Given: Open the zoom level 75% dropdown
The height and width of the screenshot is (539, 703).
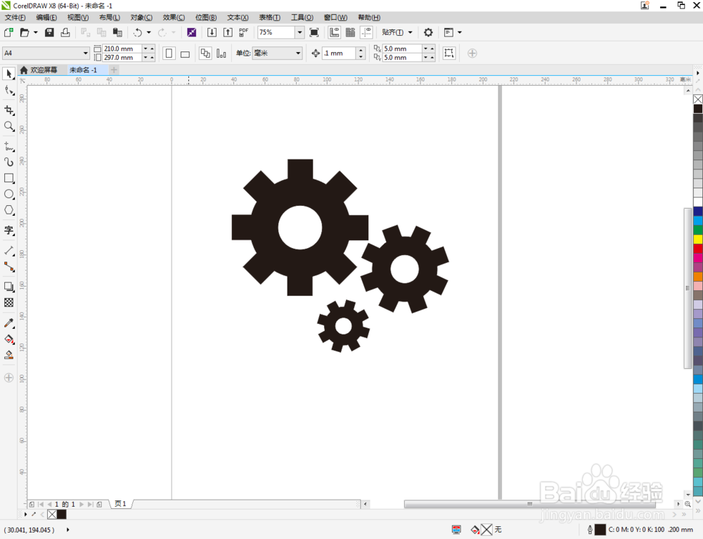Looking at the screenshot, I should click(x=299, y=32).
